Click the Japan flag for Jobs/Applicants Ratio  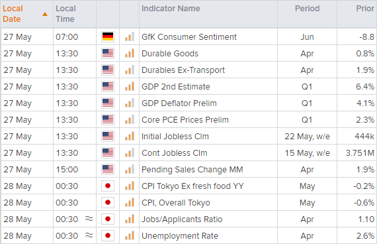(x=107, y=219)
